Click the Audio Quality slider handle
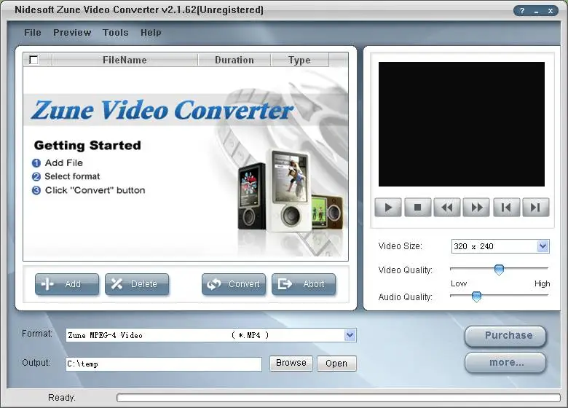The width and height of the screenshot is (568, 408). click(477, 297)
